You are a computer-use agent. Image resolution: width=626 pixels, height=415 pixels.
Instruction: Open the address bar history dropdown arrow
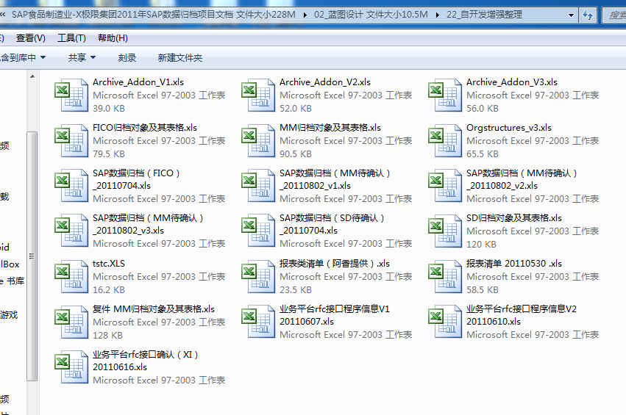tap(571, 15)
